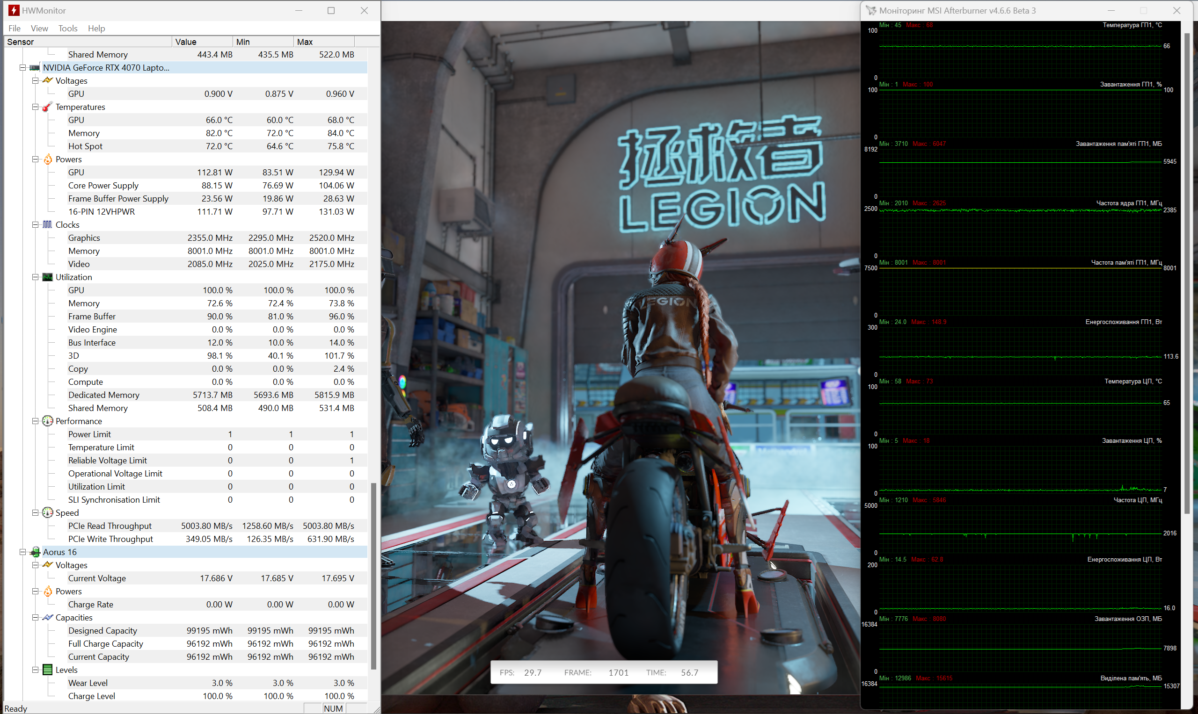Click the Max column header
The height and width of the screenshot is (714, 1198).
coord(323,42)
